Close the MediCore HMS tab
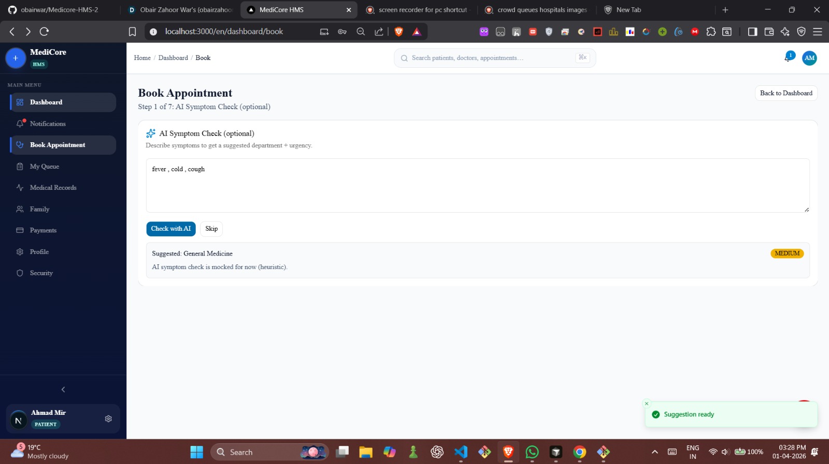The height and width of the screenshot is (464, 829). pos(349,10)
